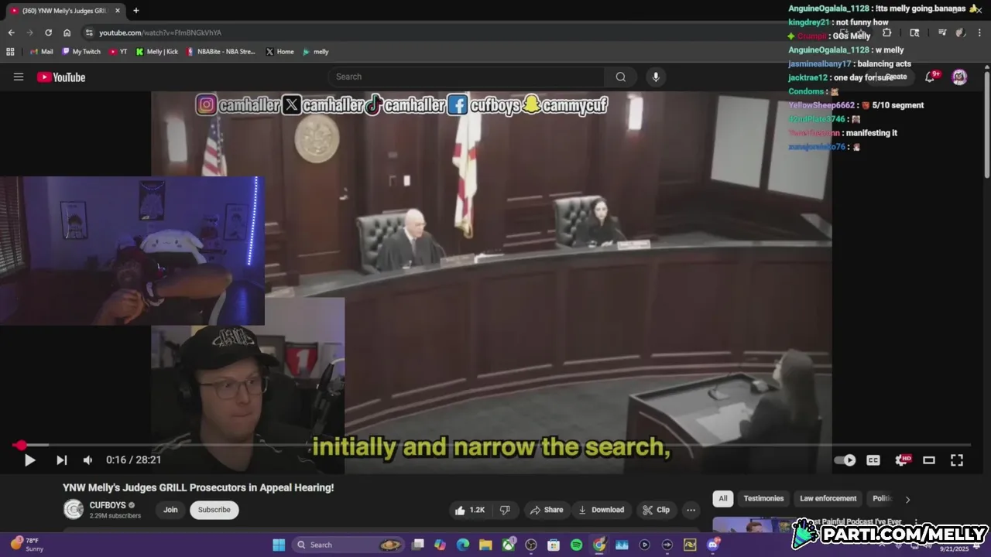Viewport: 991px width, 557px height.
Task: Join the CUFBOYS channel membership
Action: (170, 510)
